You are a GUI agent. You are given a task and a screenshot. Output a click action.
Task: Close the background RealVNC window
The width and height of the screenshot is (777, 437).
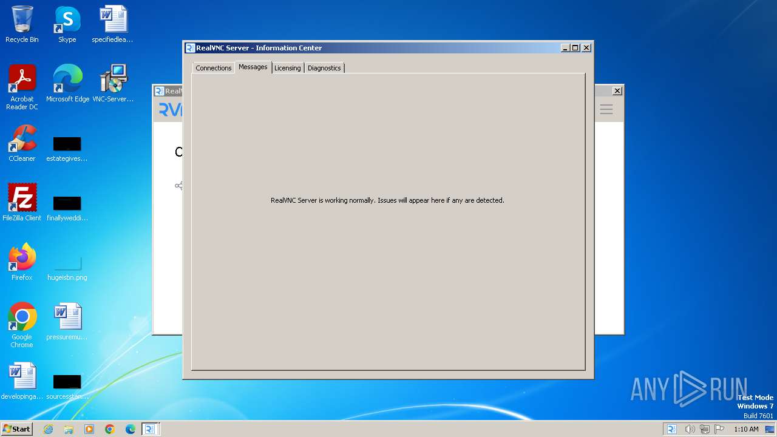click(x=617, y=91)
